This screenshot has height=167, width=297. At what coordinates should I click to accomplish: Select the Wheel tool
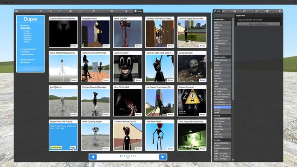pyautogui.click(x=222, y=112)
